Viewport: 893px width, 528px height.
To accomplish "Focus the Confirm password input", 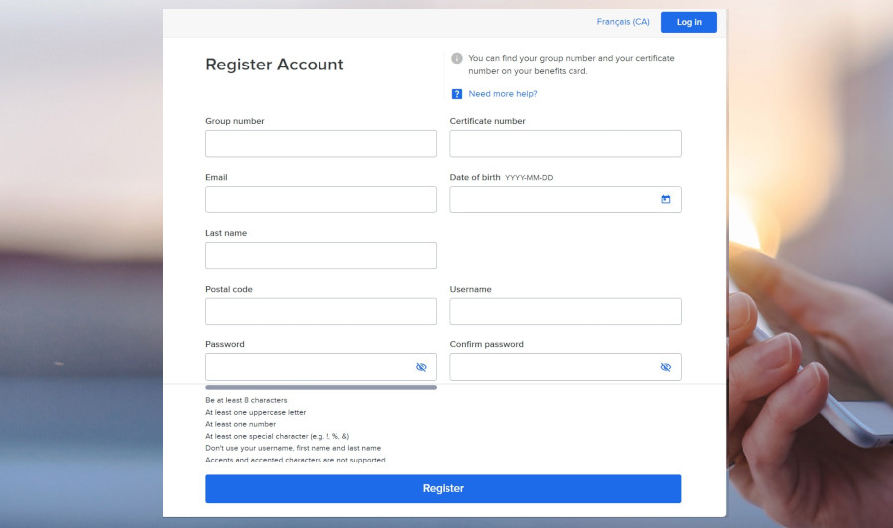I will click(551, 367).
